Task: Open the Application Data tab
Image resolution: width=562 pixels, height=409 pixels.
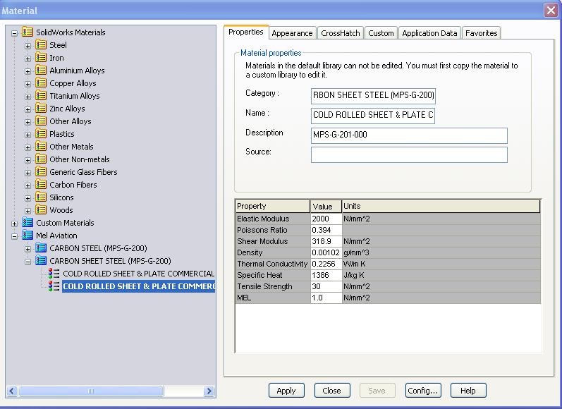Action: pyautogui.click(x=429, y=33)
